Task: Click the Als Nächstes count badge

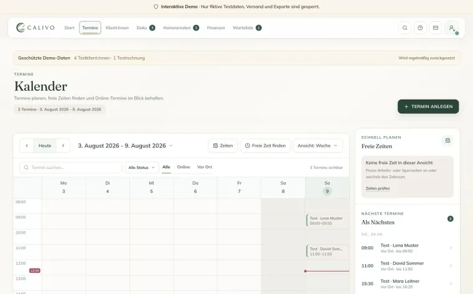Action: point(451,219)
